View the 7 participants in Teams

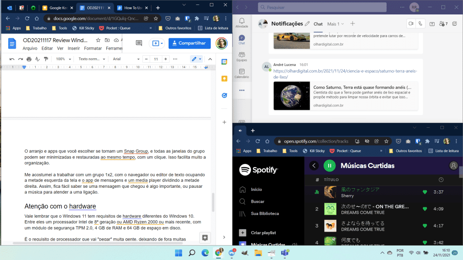pos(443,24)
